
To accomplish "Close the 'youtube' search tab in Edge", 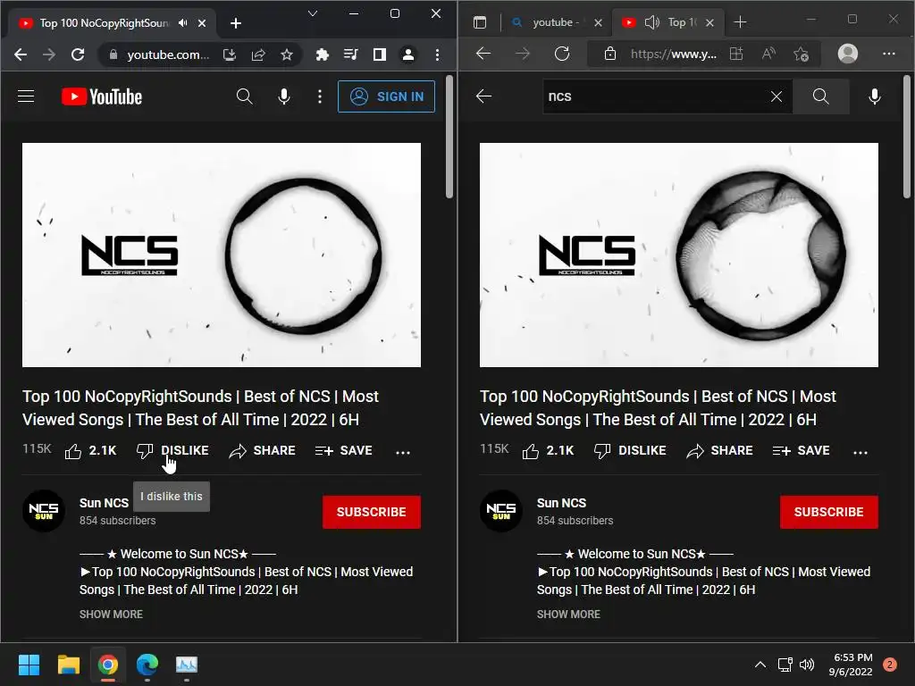I will coord(598,22).
